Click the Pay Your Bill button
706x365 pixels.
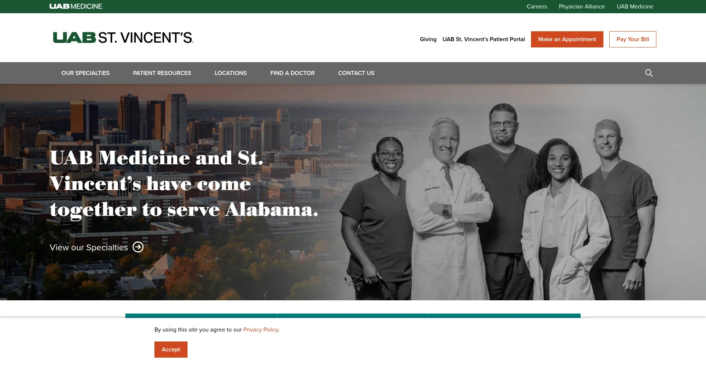(x=632, y=39)
